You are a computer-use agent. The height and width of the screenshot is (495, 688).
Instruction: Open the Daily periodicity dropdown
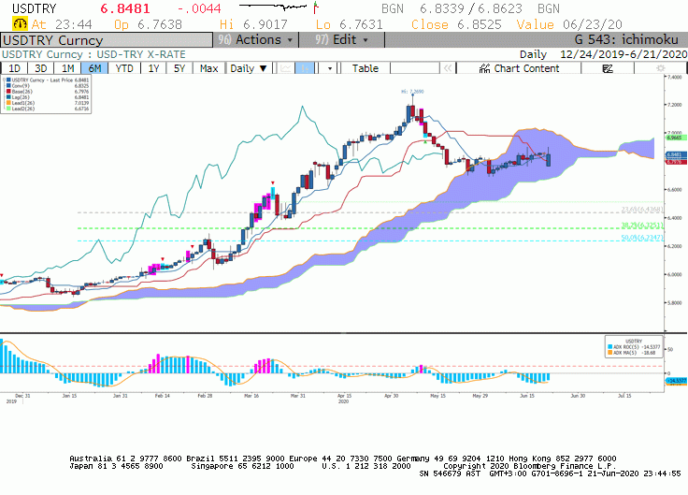pos(249,68)
